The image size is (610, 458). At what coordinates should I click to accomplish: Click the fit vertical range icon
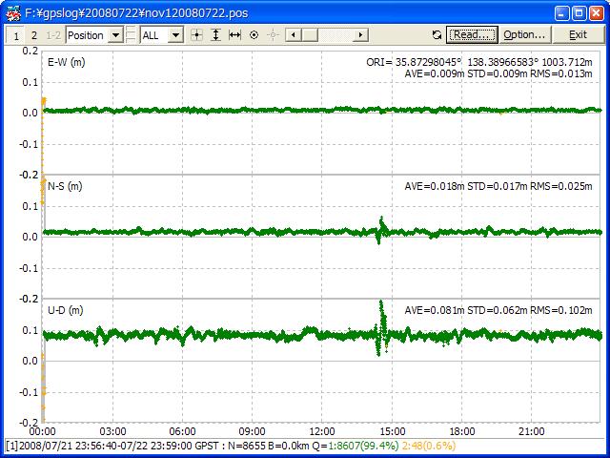(216, 35)
